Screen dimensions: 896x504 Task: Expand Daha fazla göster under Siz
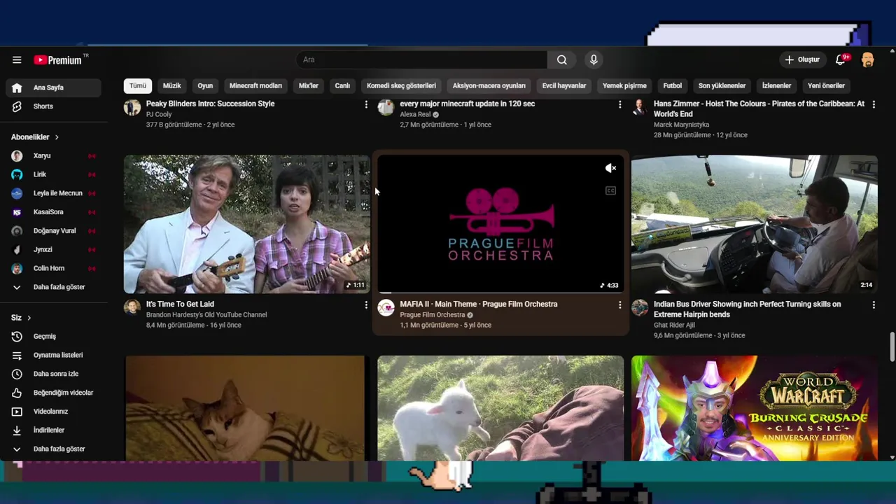54,449
